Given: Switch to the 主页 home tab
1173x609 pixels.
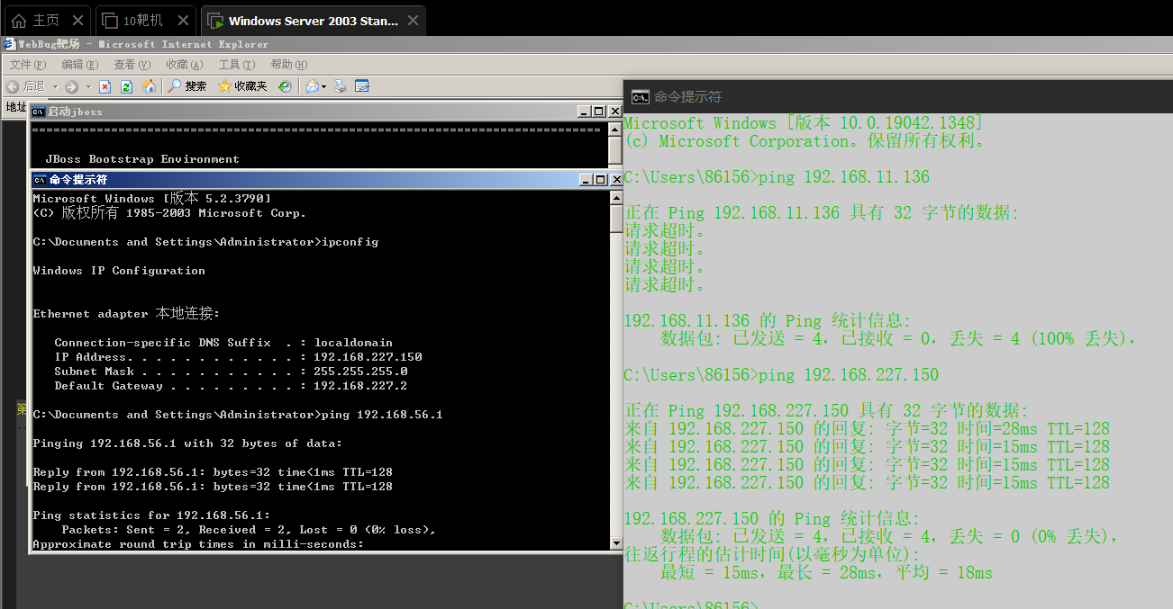Looking at the screenshot, I should click(35, 20).
